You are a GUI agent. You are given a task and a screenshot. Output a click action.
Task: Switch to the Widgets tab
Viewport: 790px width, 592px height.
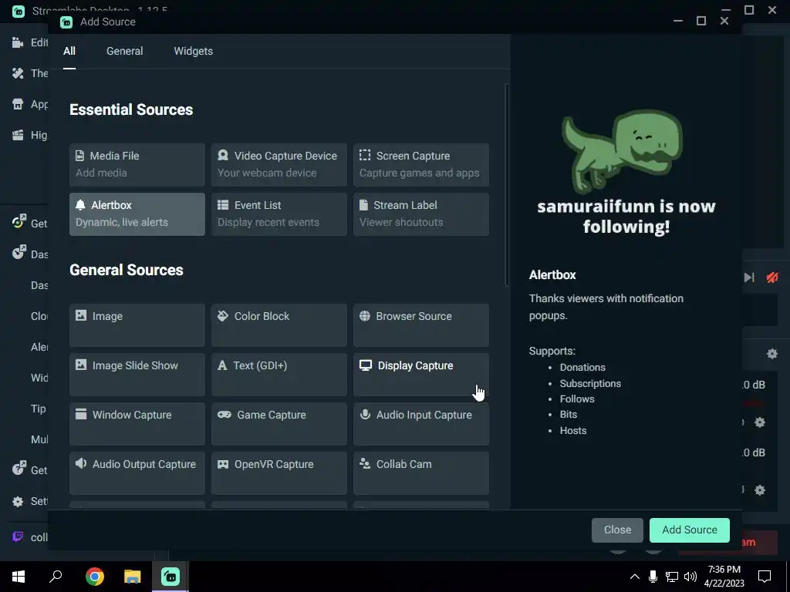click(194, 51)
